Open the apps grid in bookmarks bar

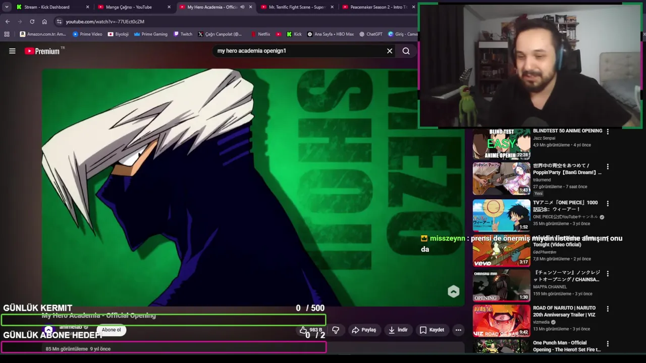tap(7, 34)
